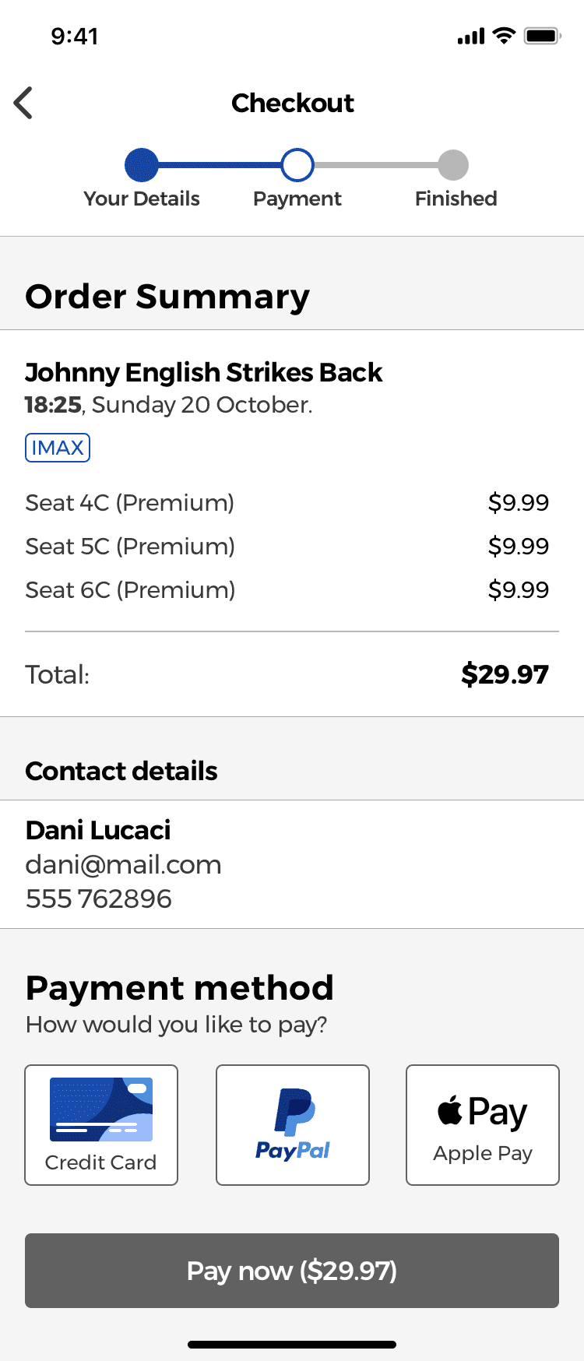Tap Pay now ($29.97) button
The width and height of the screenshot is (584, 1361).
[x=292, y=1271]
